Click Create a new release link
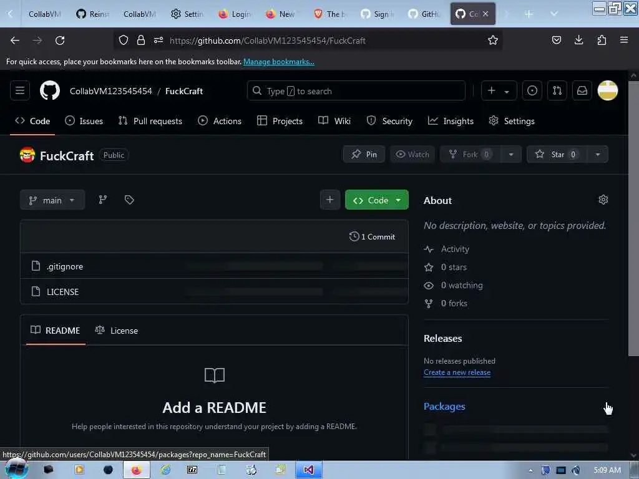Screen dimensions: 639x479 (457, 372)
